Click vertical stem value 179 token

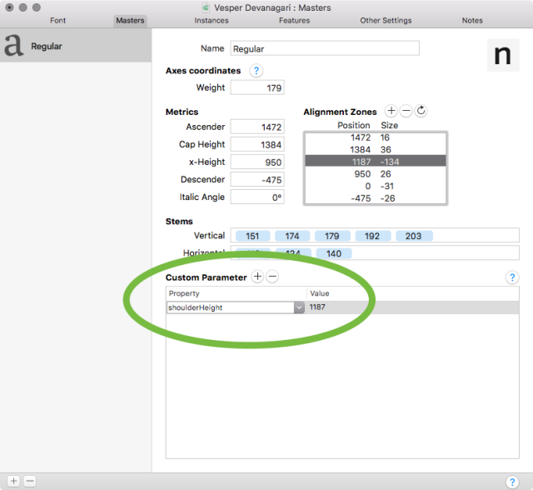[331, 236]
